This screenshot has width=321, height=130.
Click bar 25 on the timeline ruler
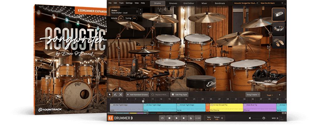[211, 99]
